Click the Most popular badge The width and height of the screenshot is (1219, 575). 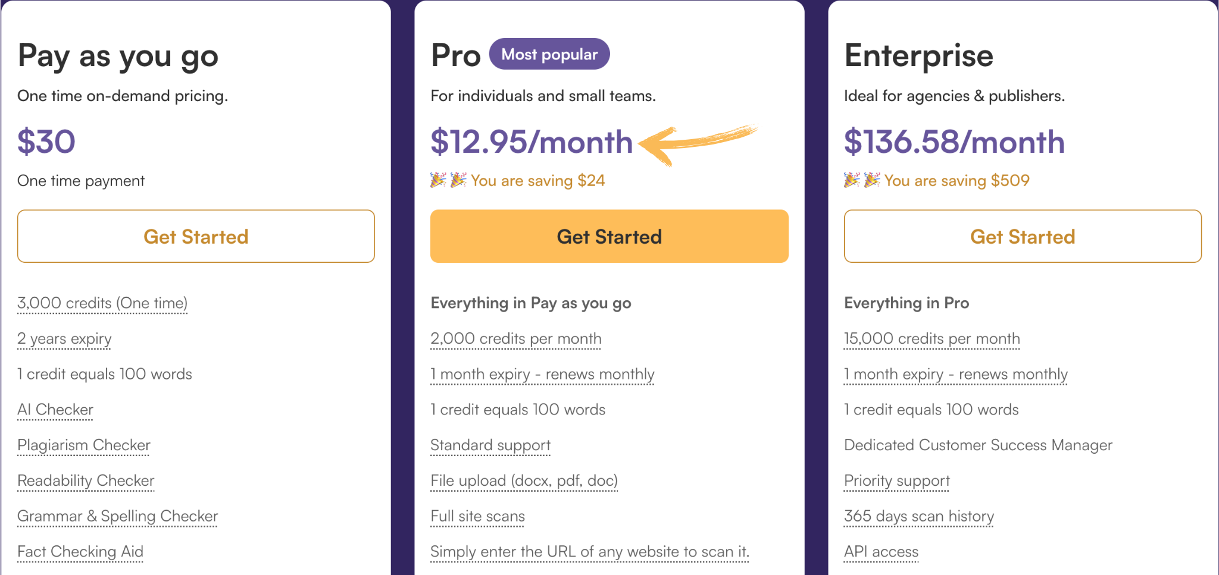pos(549,54)
